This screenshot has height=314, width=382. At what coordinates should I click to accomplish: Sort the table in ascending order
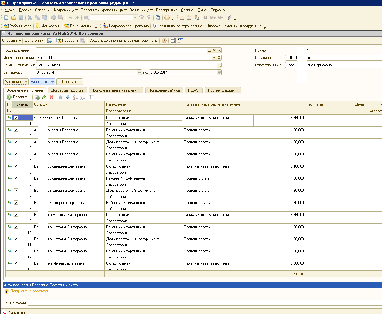click(x=75, y=97)
